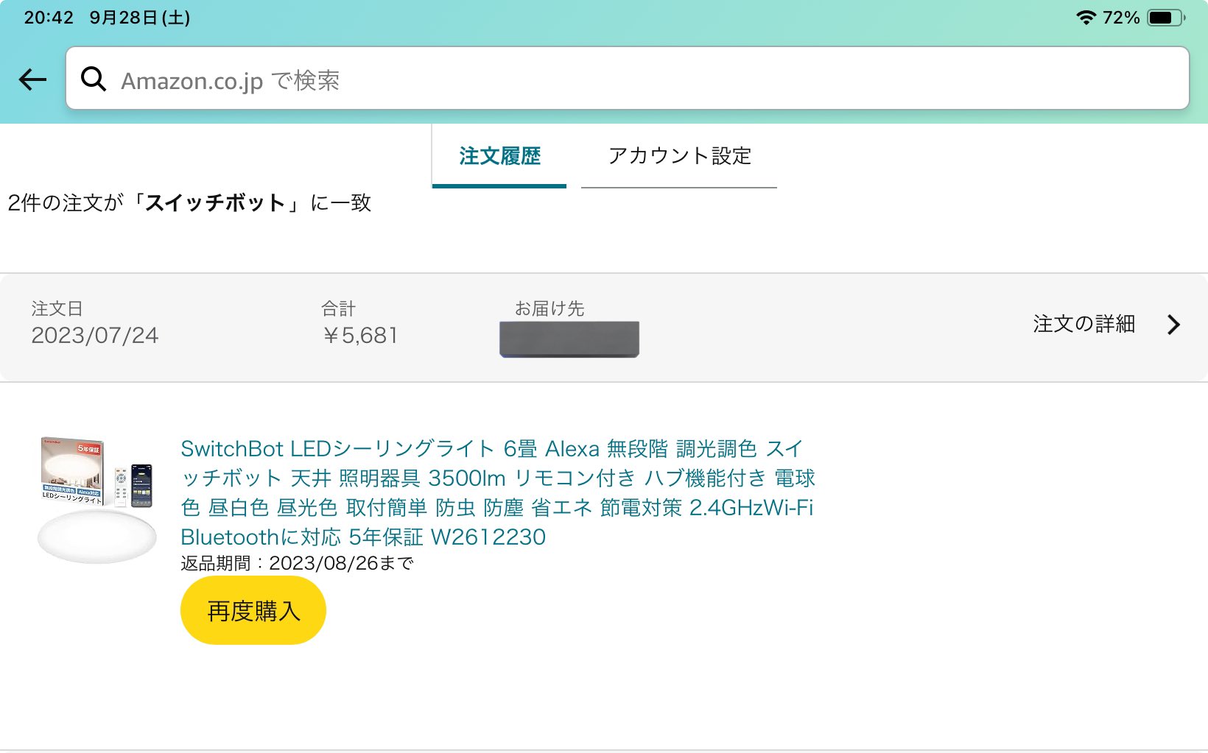The height and width of the screenshot is (753, 1208).
Task: Tap the redacted お届け先 recipient name
Action: pyautogui.click(x=569, y=339)
